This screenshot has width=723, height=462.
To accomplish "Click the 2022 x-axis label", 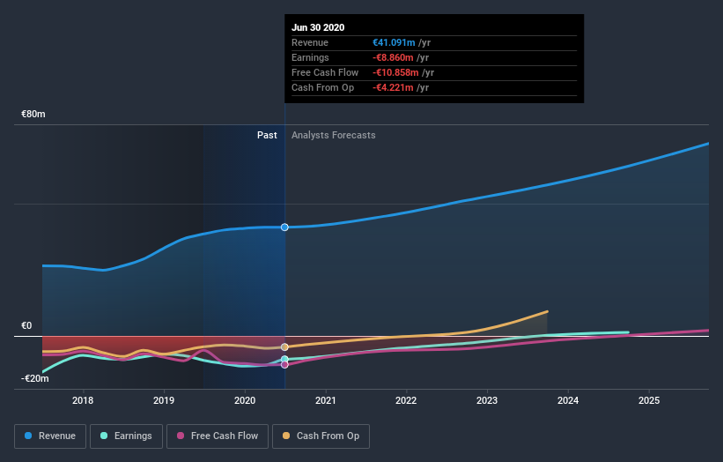I will [x=406, y=400].
